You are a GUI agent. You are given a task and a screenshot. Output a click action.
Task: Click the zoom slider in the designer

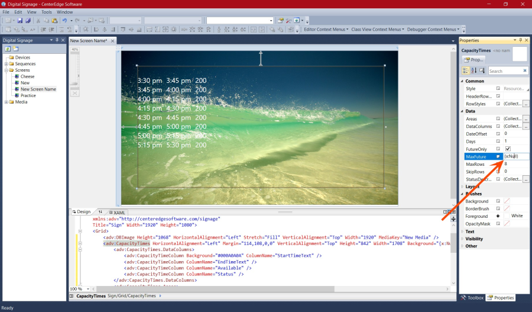(x=74, y=85)
